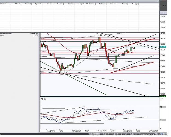
Task: Click the Deal ID column header
Action: 123,4
